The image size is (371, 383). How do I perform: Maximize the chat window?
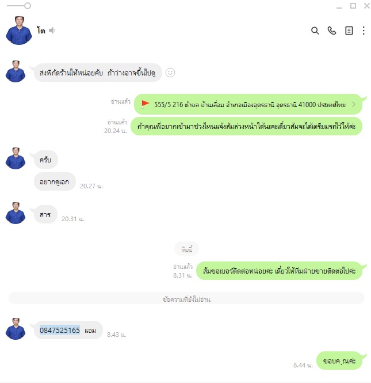click(353, 6)
